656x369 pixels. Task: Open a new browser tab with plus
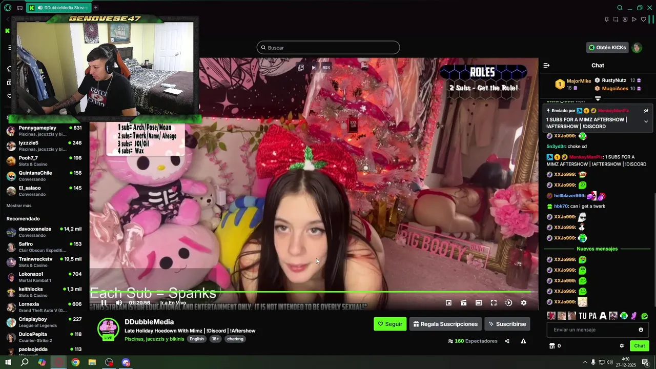coord(95,8)
